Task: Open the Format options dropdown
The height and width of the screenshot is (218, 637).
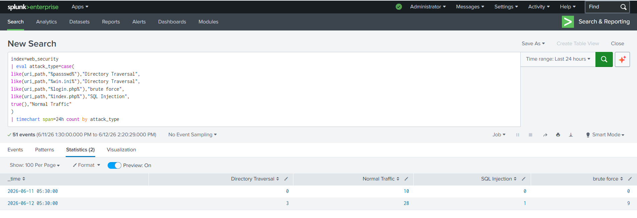Action: [x=86, y=165]
